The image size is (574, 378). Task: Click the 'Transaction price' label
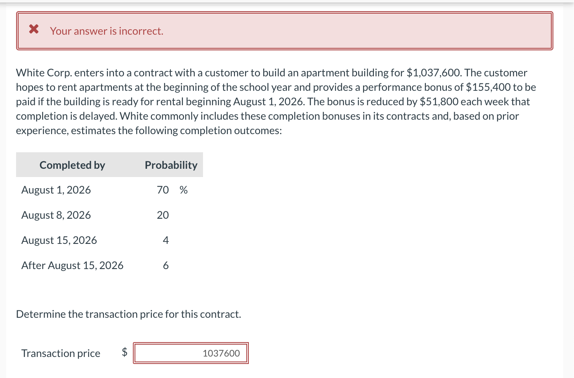[x=61, y=353]
